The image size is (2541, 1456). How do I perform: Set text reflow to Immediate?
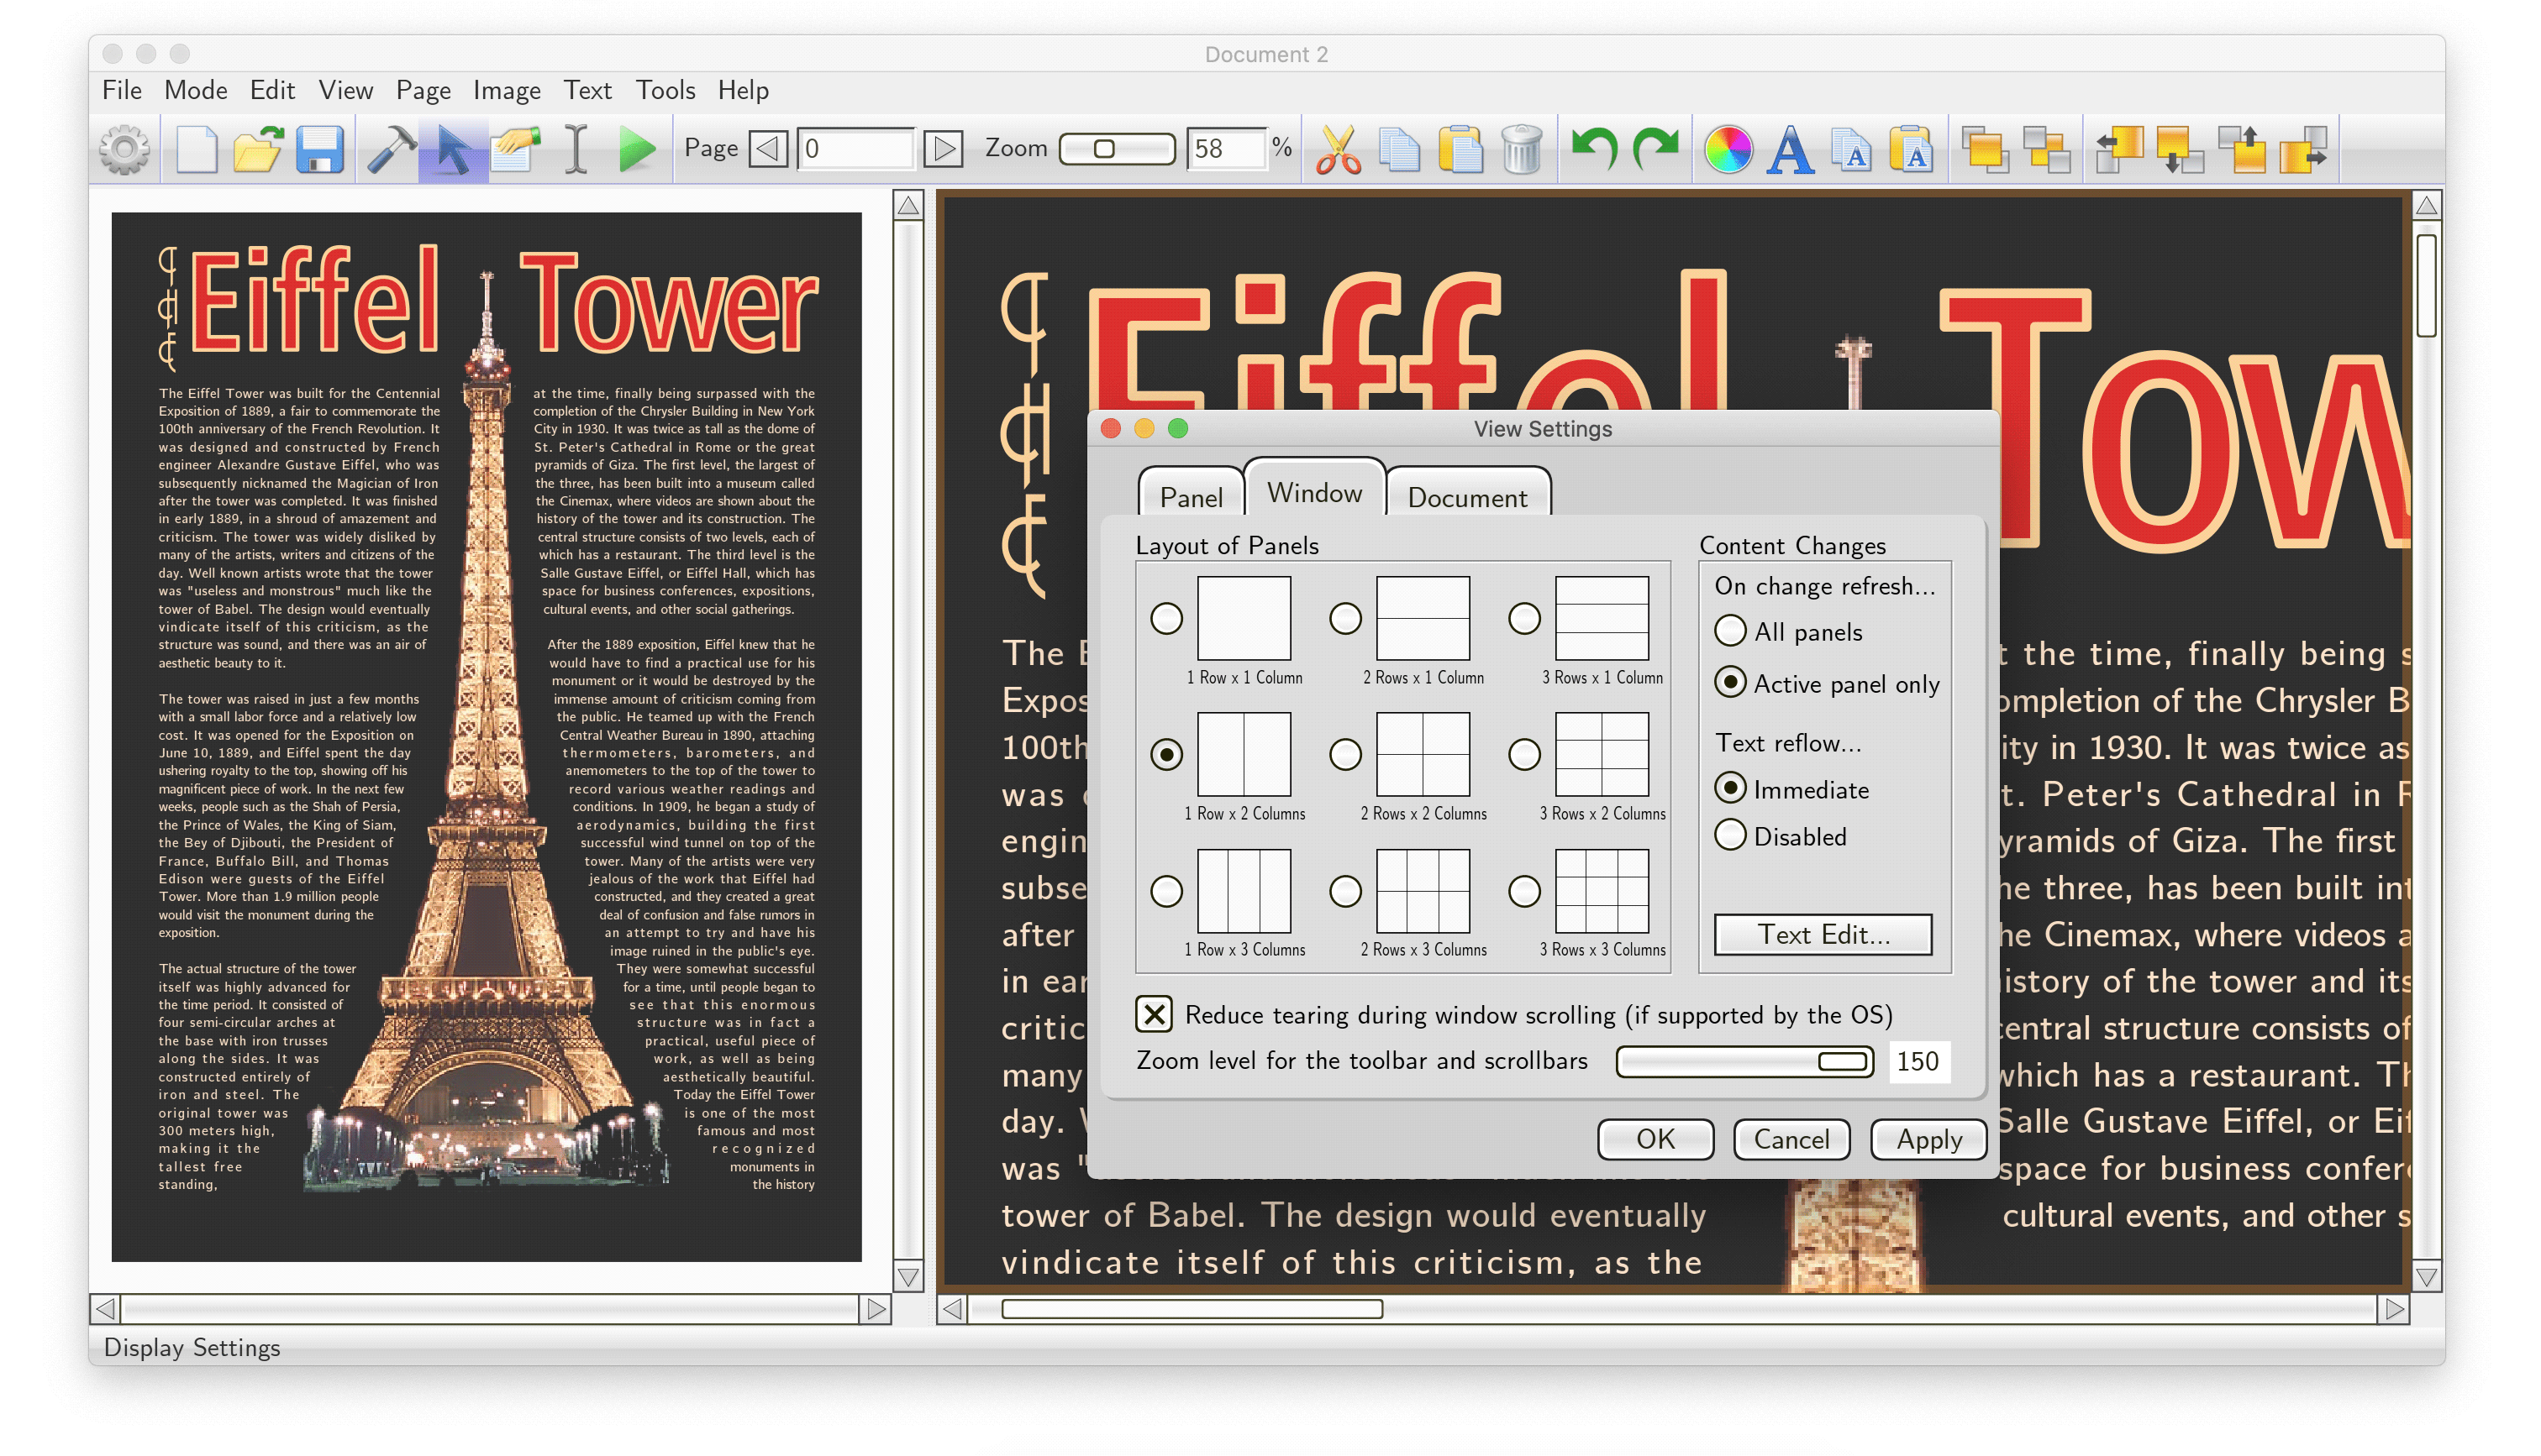[x=1731, y=789]
